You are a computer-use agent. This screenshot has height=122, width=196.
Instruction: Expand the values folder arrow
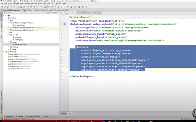[x=8, y=49]
